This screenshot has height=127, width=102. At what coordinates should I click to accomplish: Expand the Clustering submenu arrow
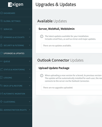[30, 102]
